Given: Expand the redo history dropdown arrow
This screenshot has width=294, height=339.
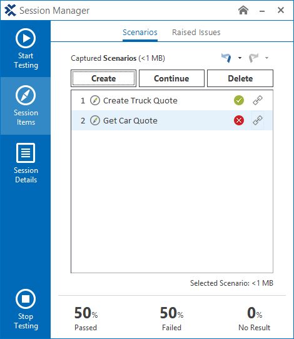Looking at the screenshot, I should 267,58.
